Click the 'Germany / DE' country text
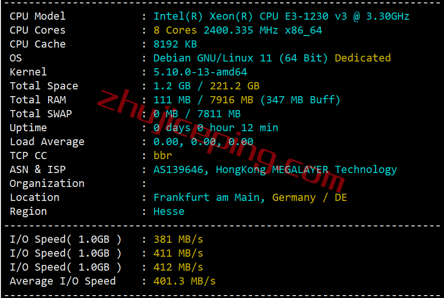Screen dimensions: 444x298 pyautogui.click(x=309, y=197)
